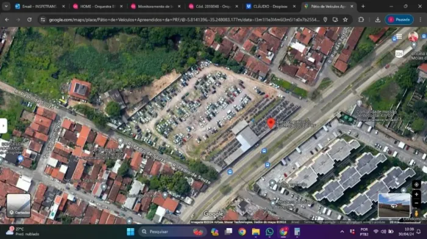The height and width of the screenshot is (239, 427).
Task: Select the Comunidade missão pentecostal place marker
Action: tap(359, 103)
